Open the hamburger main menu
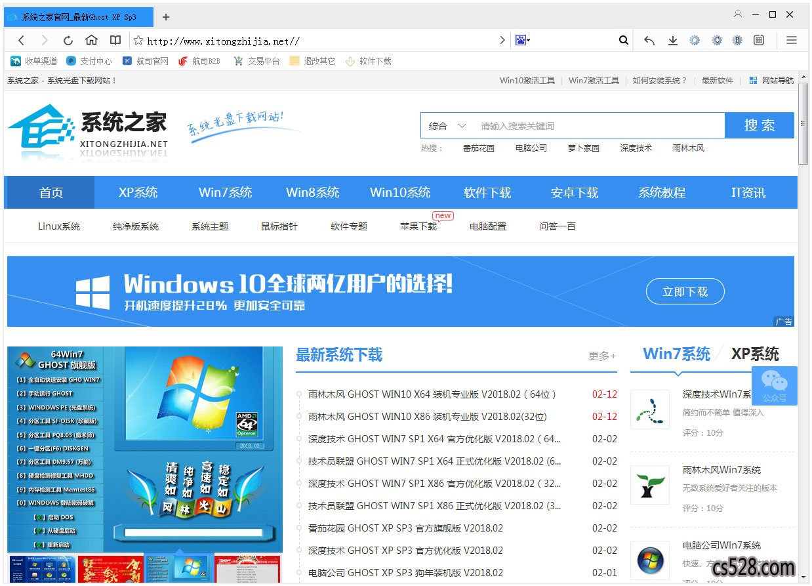 coord(792,41)
